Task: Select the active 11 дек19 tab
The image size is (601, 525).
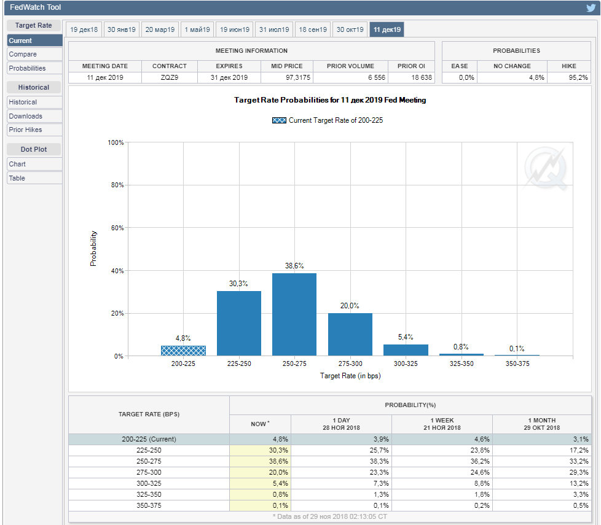Action: coord(387,29)
